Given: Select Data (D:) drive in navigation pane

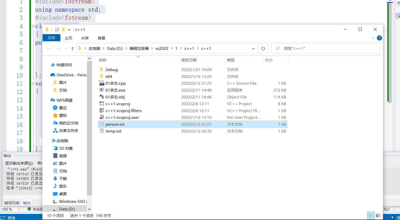Looking at the screenshot, I should (67, 209).
